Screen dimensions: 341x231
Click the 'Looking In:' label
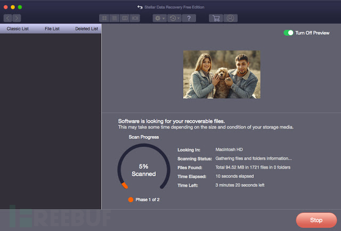pos(189,150)
